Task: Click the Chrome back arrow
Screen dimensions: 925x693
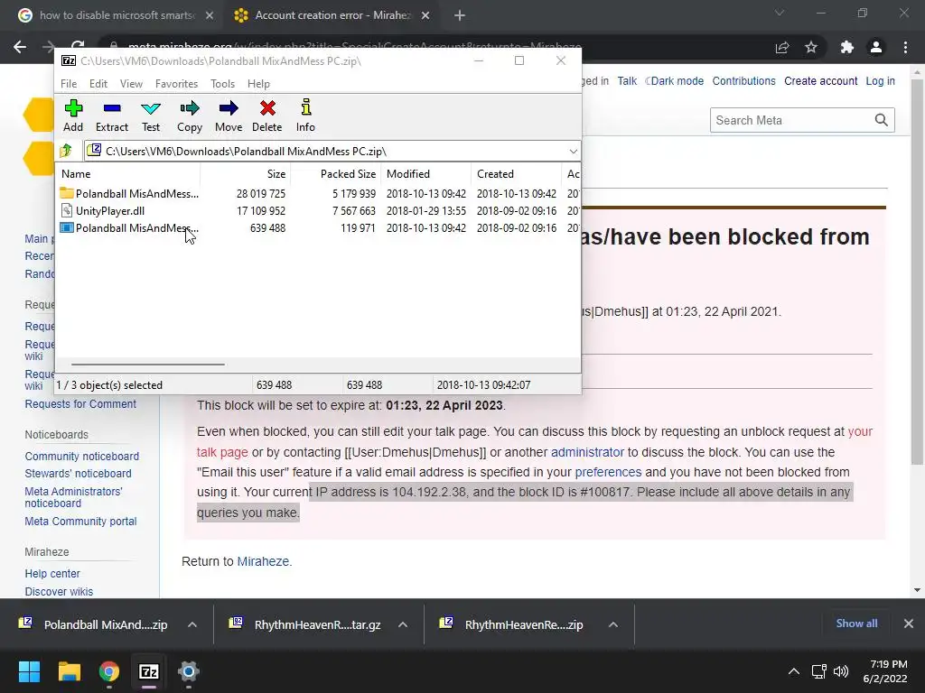Action: click(20, 47)
